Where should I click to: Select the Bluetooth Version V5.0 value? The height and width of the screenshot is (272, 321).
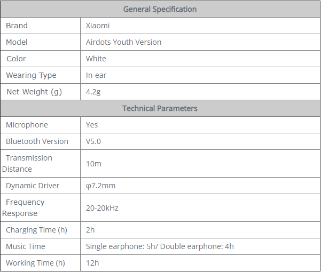[93, 141]
